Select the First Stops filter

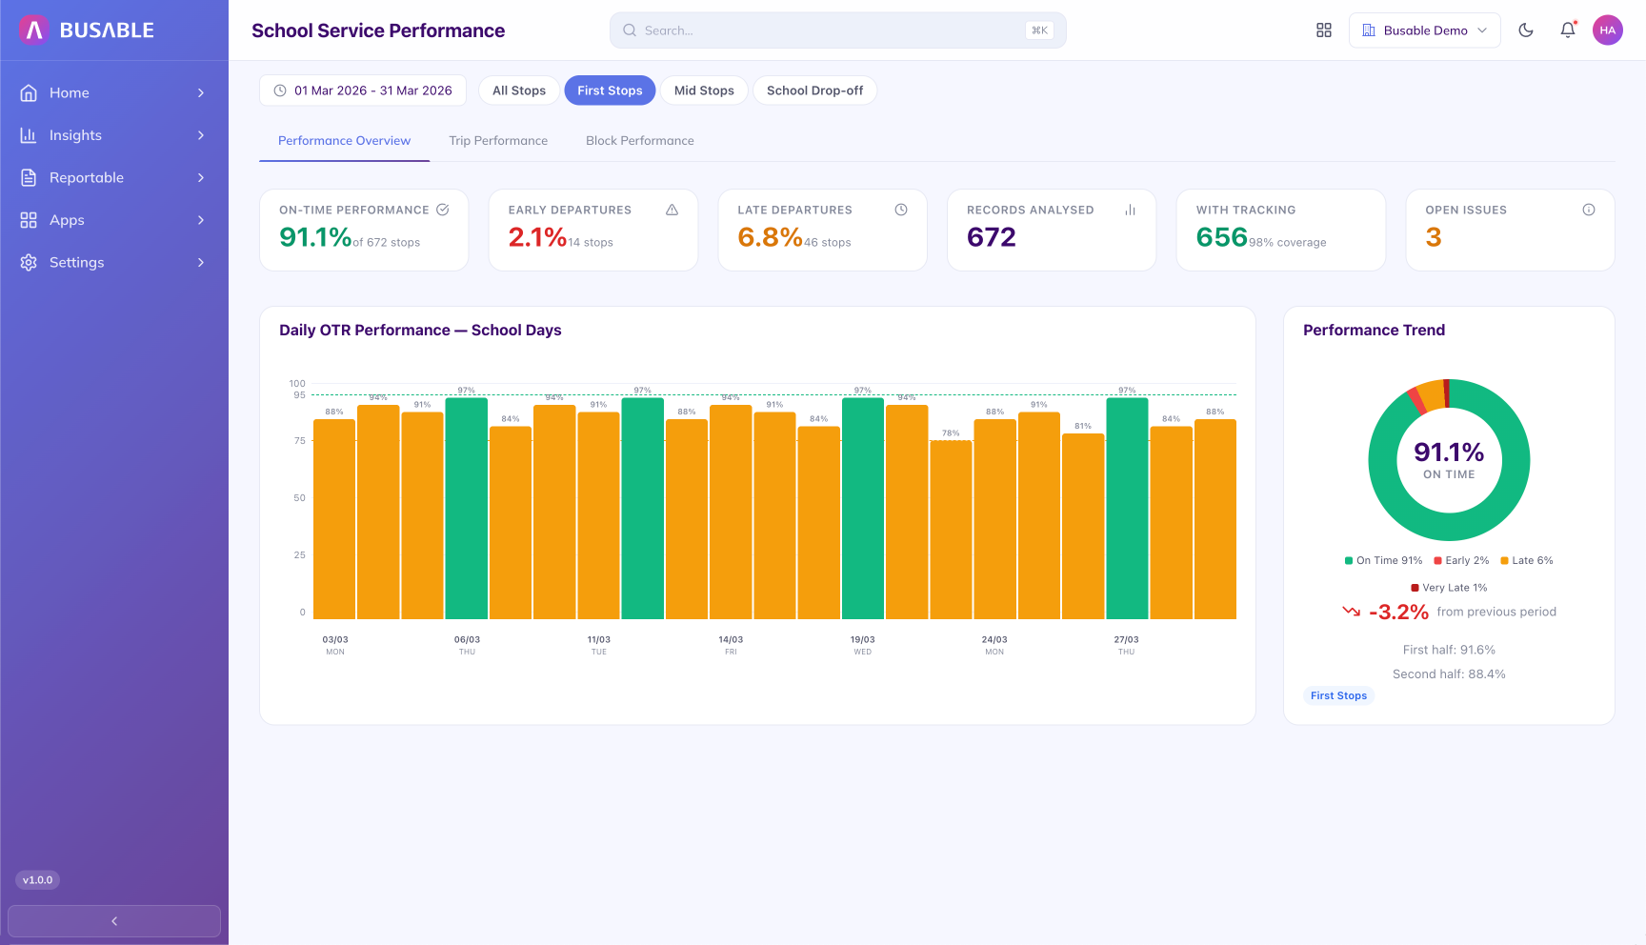pos(610,90)
